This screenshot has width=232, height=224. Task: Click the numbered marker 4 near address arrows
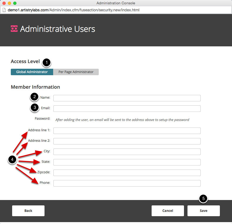point(12,160)
